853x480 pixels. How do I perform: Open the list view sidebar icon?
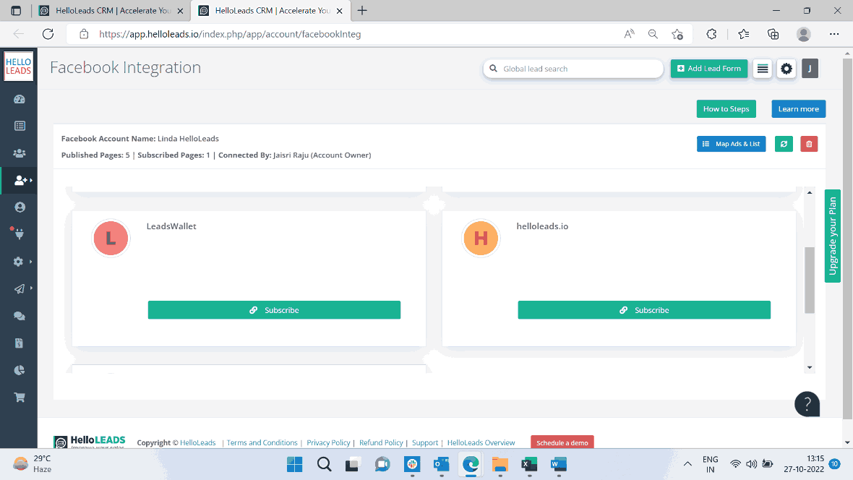point(20,126)
